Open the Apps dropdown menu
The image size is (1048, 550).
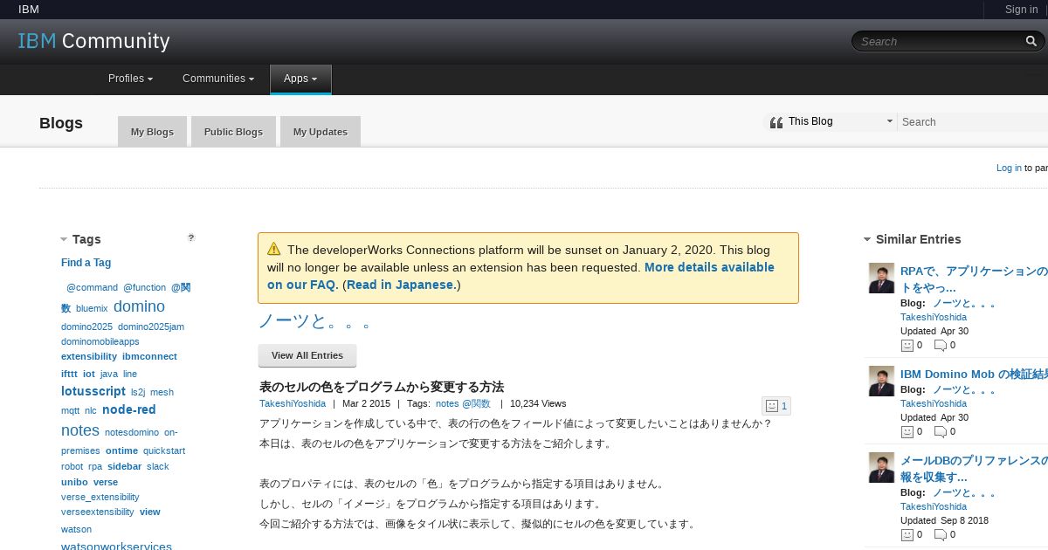(300, 79)
